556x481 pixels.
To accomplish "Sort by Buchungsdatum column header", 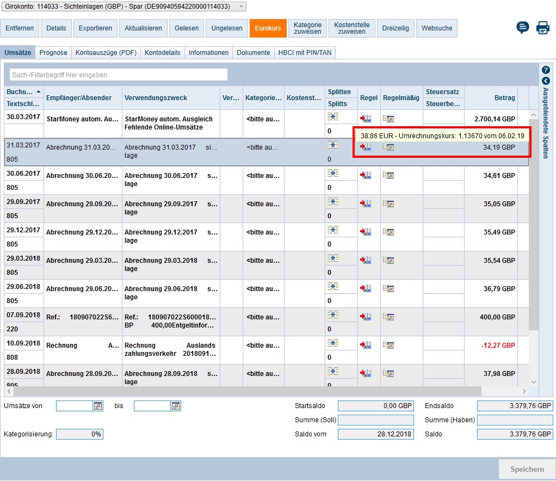I will coord(23,92).
